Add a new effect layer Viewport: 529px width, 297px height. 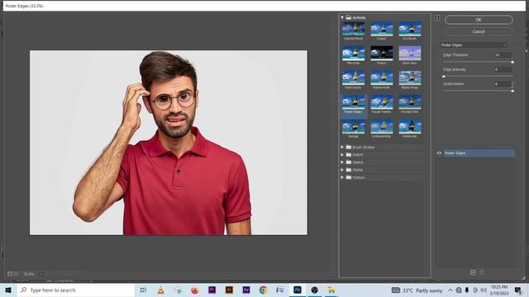click(473, 272)
